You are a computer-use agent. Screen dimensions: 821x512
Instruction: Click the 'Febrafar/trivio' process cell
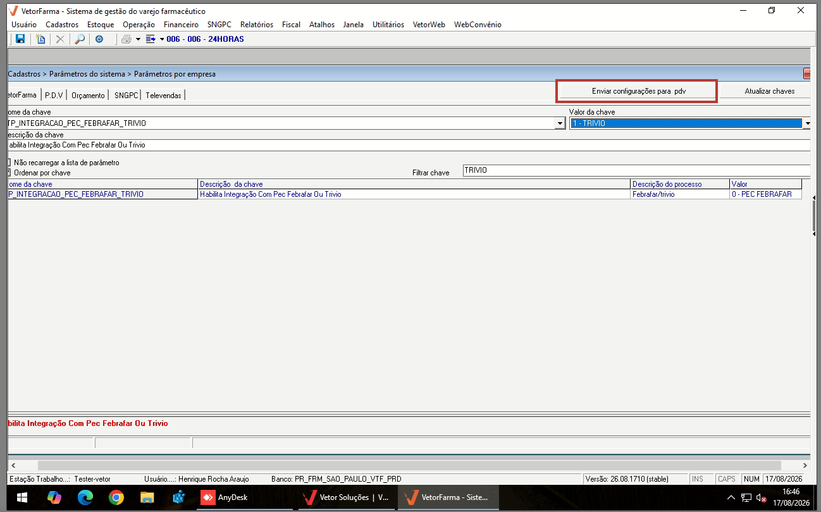(680, 194)
